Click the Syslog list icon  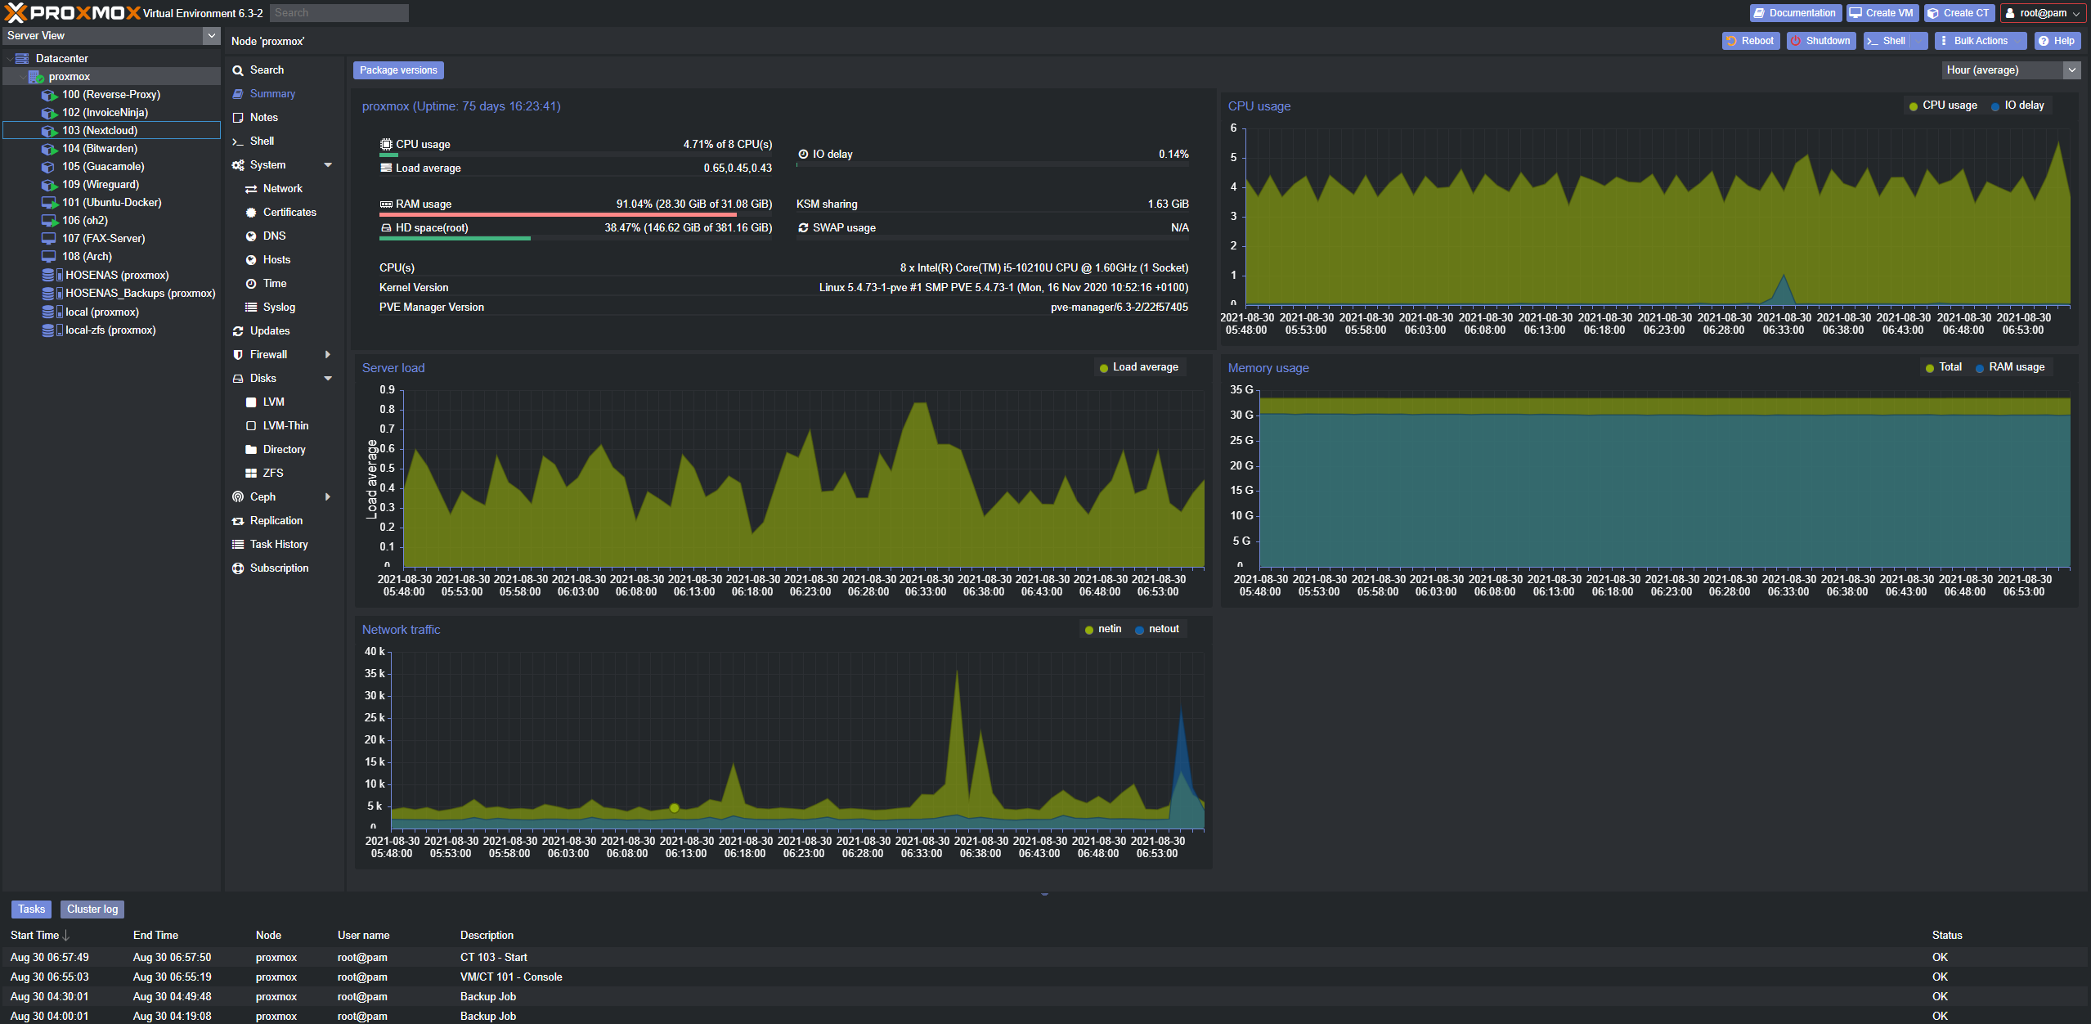tap(251, 308)
